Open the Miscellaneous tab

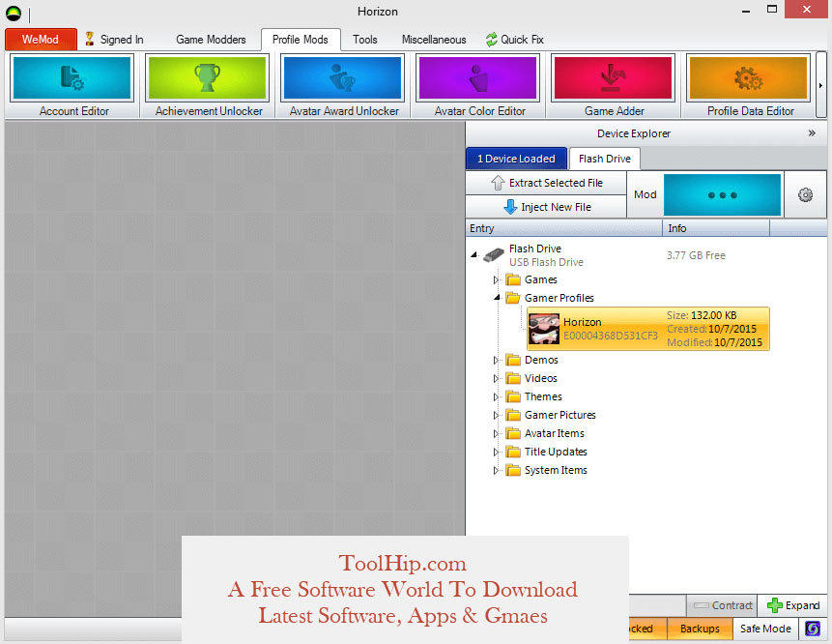point(434,40)
